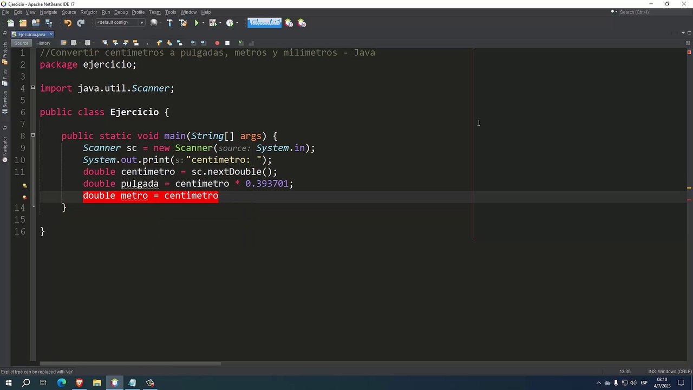Click hint bulb on line 12
This screenshot has width=693, height=390.
tap(24, 185)
